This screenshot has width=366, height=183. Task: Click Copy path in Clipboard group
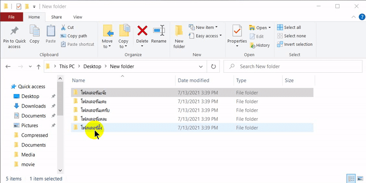pyautogui.click(x=74, y=36)
